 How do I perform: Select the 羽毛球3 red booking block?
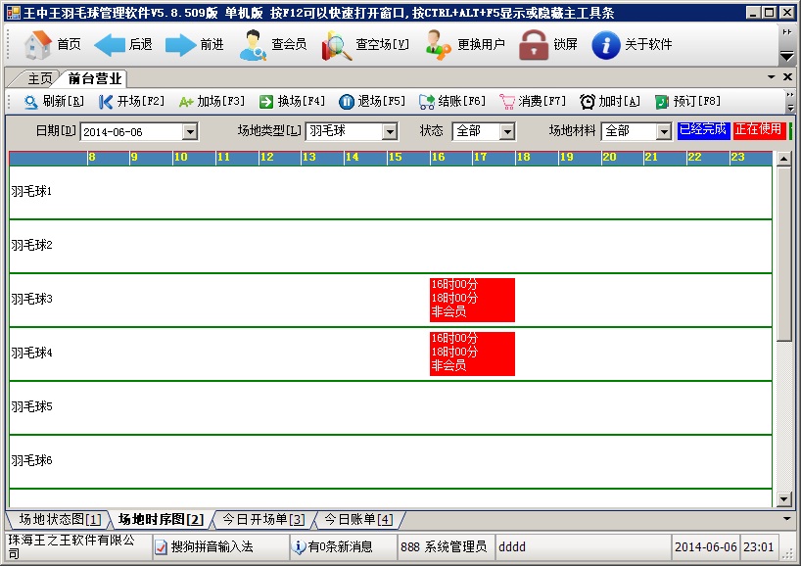(x=472, y=299)
